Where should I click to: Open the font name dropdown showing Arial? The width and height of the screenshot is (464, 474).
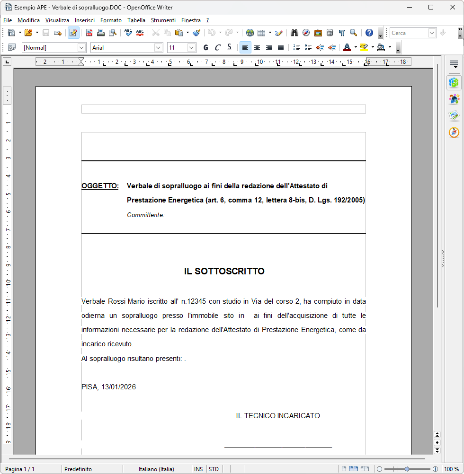point(158,47)
